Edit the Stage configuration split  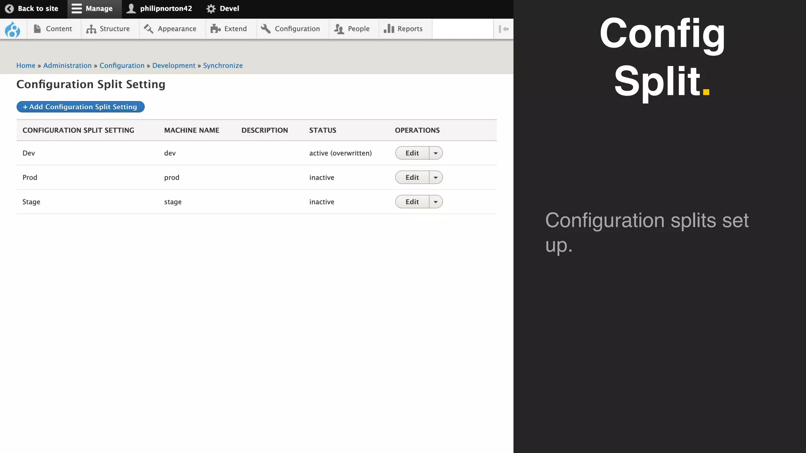(412, 202)
